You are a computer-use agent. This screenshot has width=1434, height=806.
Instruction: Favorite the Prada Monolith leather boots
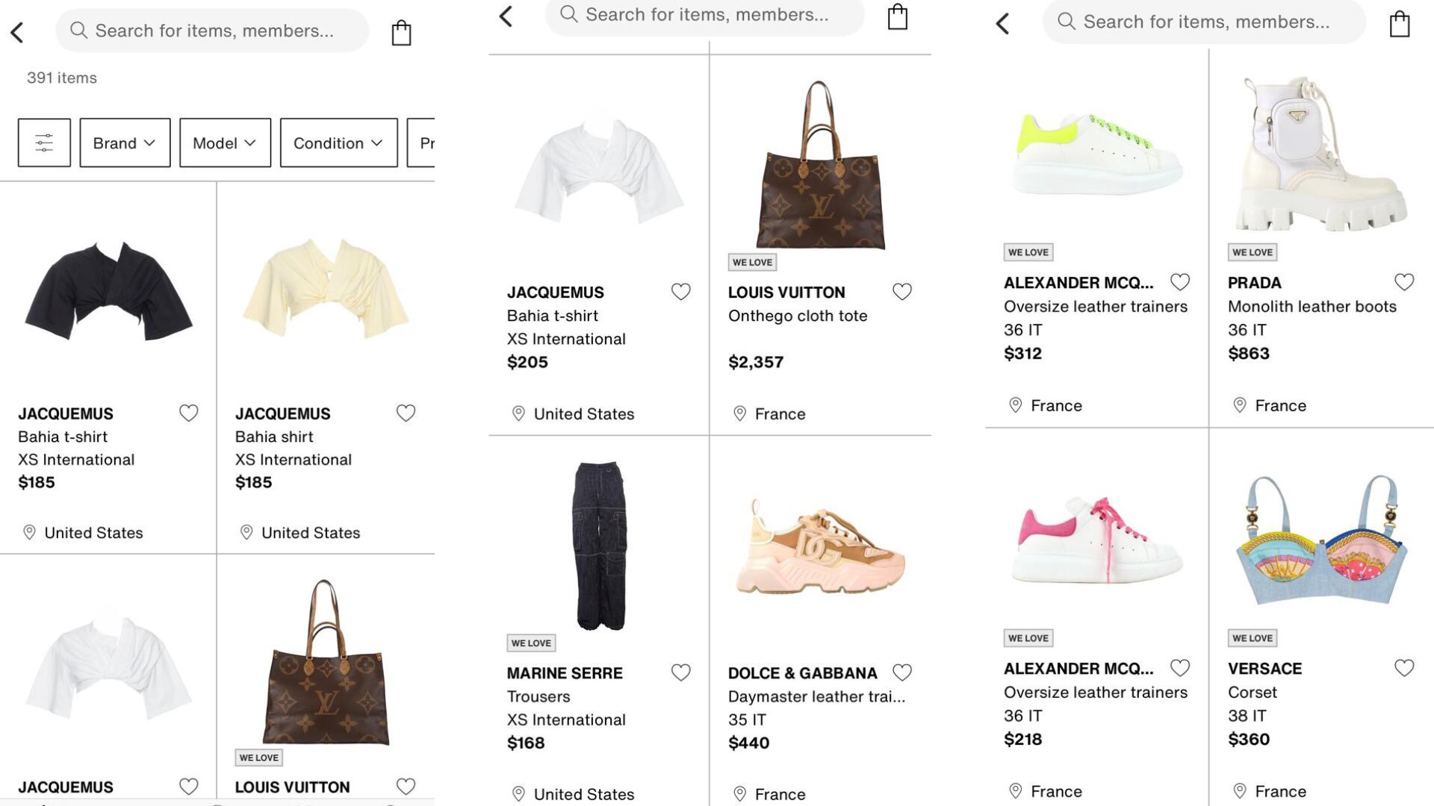coord(1403,282)
